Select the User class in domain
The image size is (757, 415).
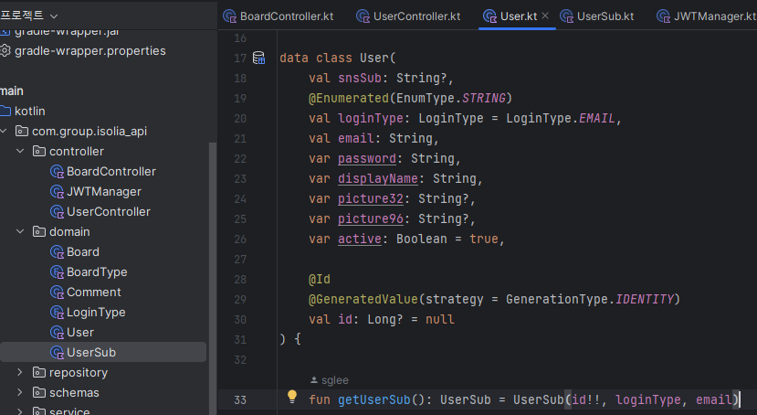coord(80,333)
